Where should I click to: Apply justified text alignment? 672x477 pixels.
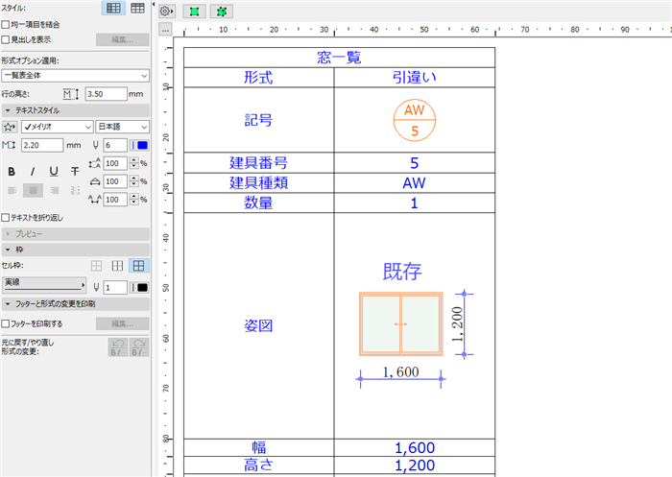tap(75, 190)
